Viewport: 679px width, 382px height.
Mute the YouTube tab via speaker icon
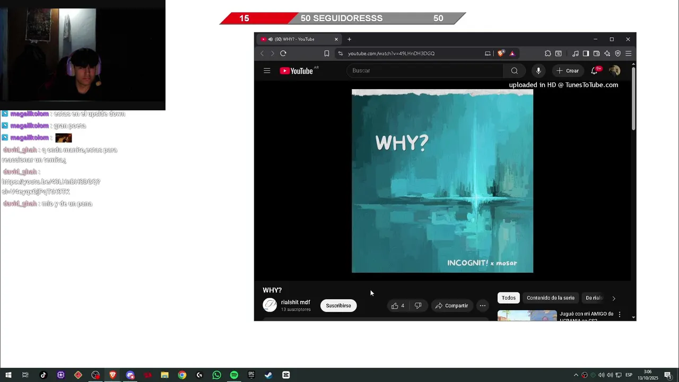point(271,39)
